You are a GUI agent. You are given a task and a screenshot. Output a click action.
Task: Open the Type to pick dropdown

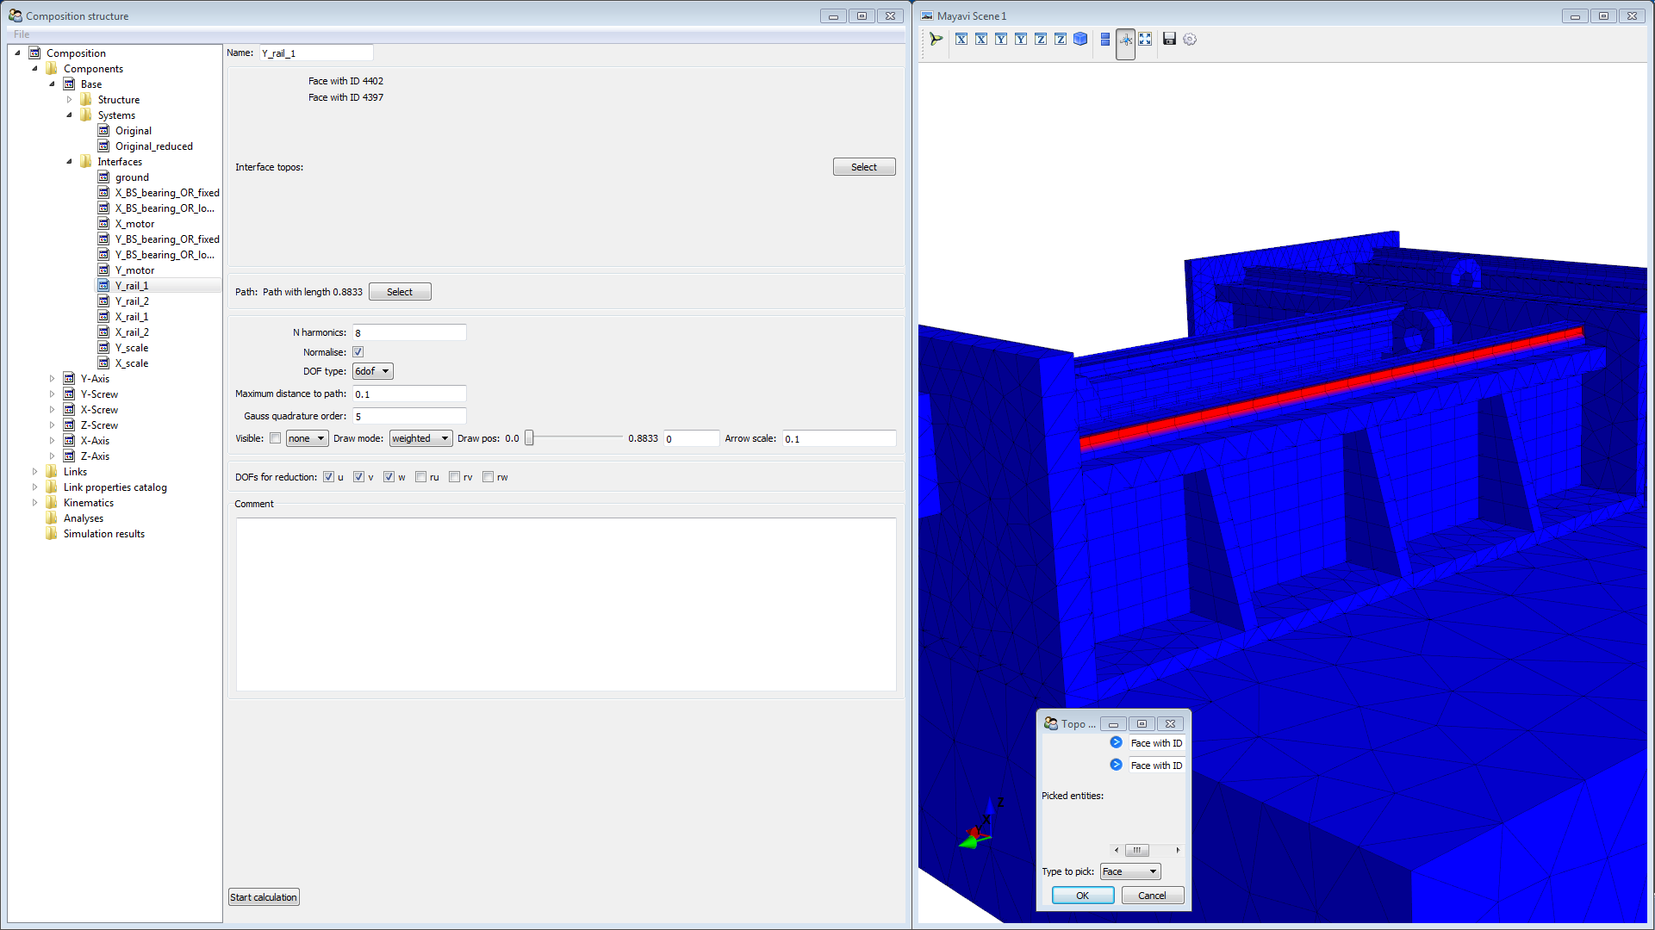coord(1130,871)
